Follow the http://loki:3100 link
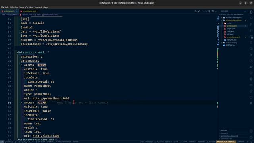 (46, 136)
